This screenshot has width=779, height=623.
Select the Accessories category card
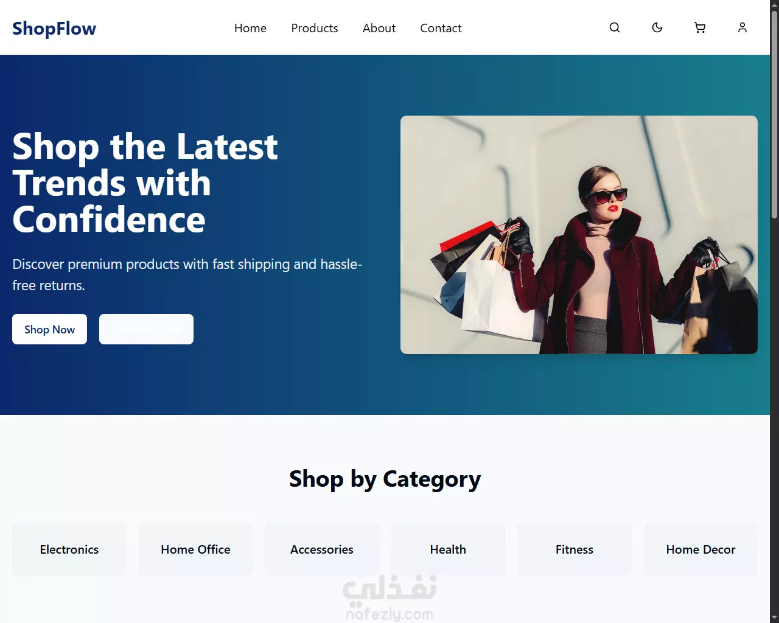[x=322, y=549]
